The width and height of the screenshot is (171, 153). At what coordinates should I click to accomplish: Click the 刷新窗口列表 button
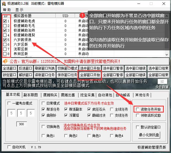point(45,68)
